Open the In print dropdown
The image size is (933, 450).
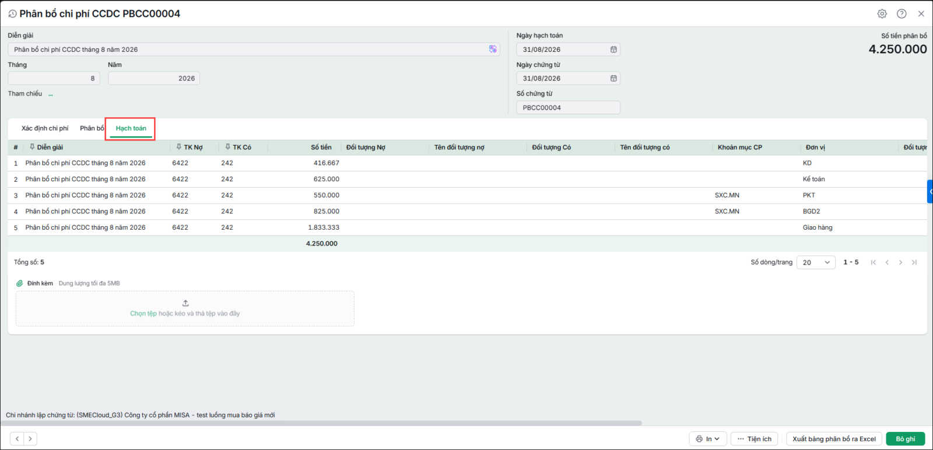(707, 439)
